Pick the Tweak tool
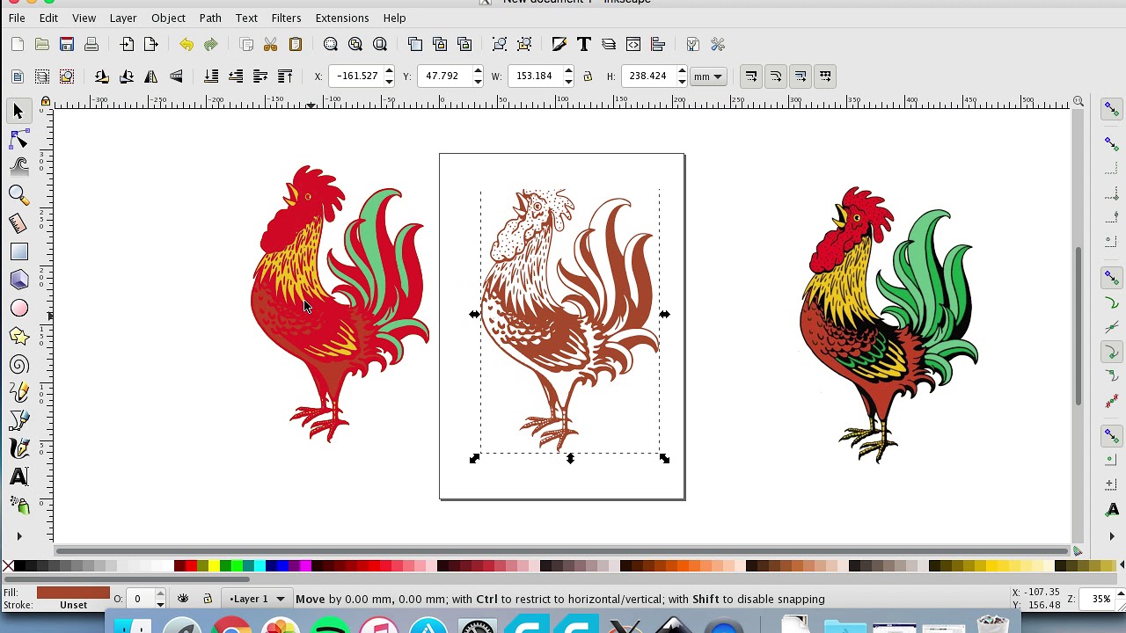This screenshot has width=1126, height=633. click(18, 167)
